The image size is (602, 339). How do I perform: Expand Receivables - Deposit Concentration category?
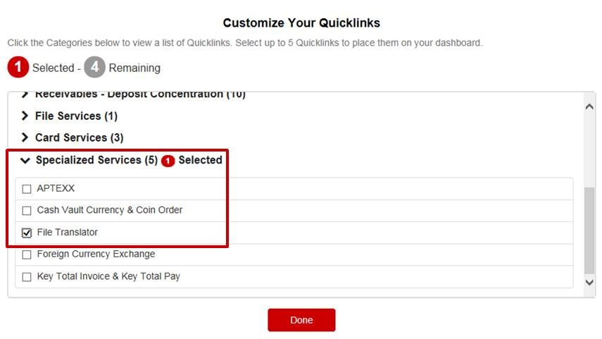click(140, 94)
